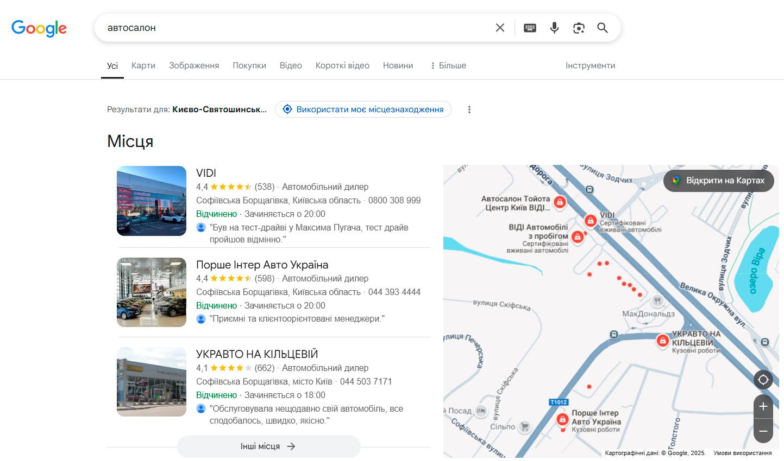
Task: Click the phone number 044 503 7171
Action: (x=366, y=381)
